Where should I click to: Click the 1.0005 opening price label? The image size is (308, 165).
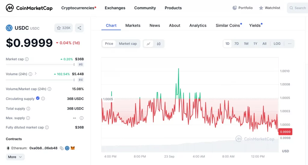point(108,99)
